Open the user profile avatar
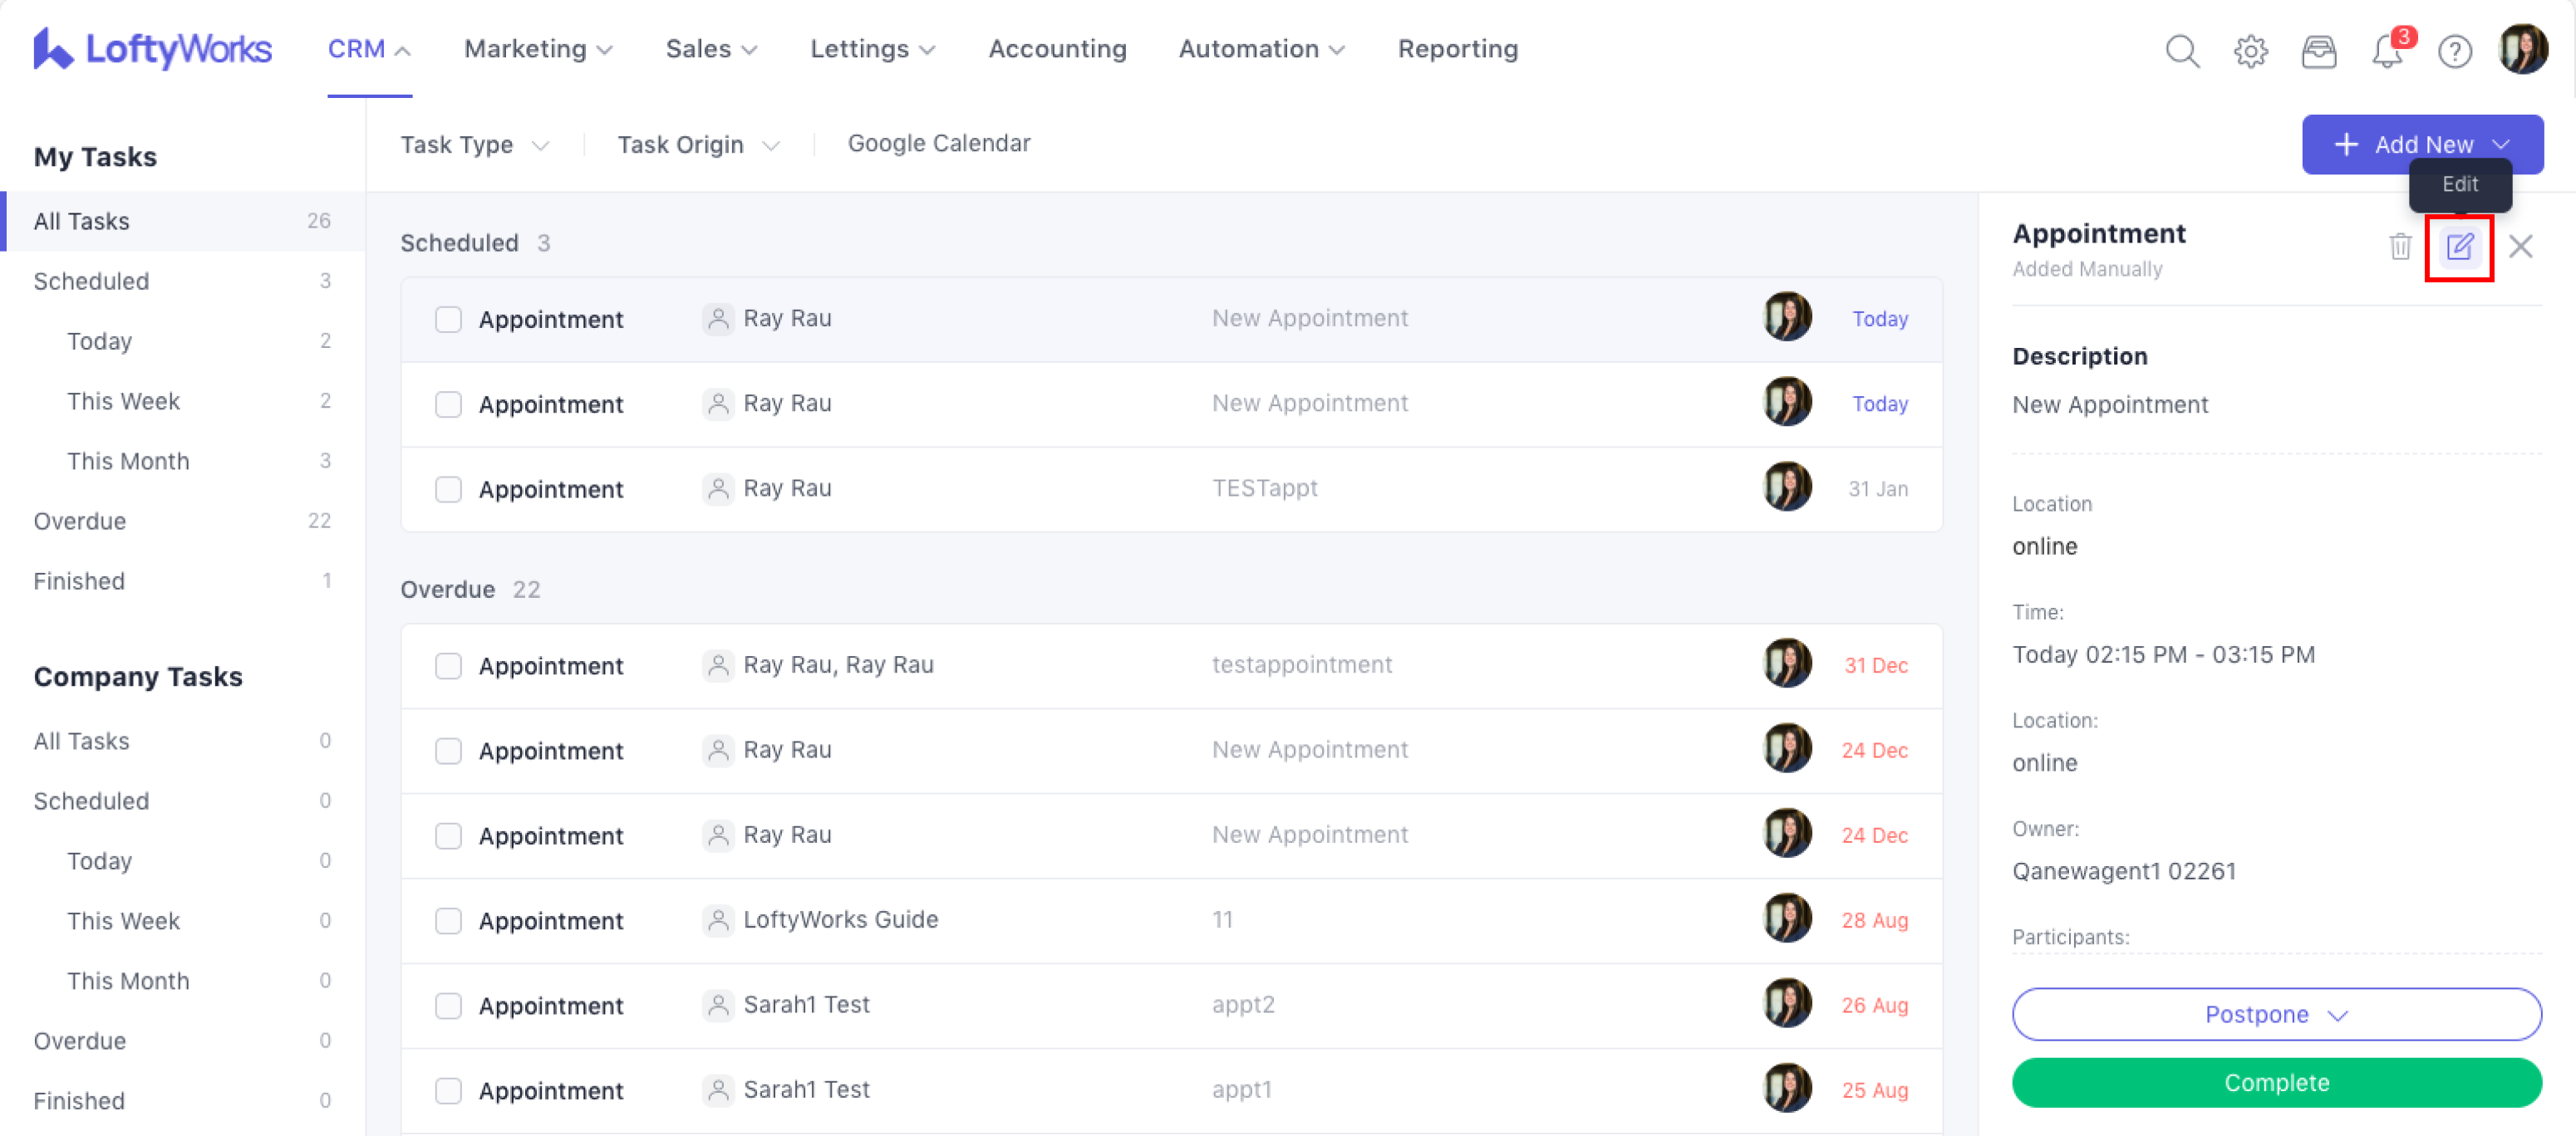 [2522, 50]
